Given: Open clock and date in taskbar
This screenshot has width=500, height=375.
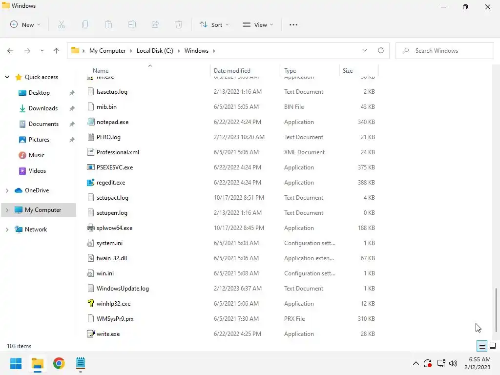Looking at the screenshot, I should point(478,363).
